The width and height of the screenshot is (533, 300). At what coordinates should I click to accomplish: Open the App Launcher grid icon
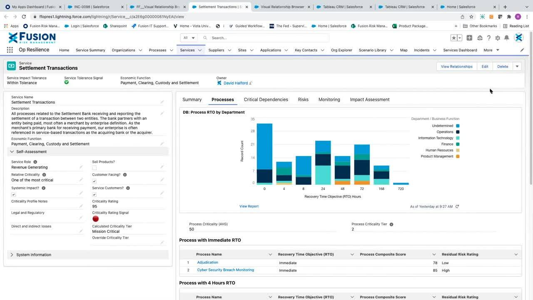[10, 50]
